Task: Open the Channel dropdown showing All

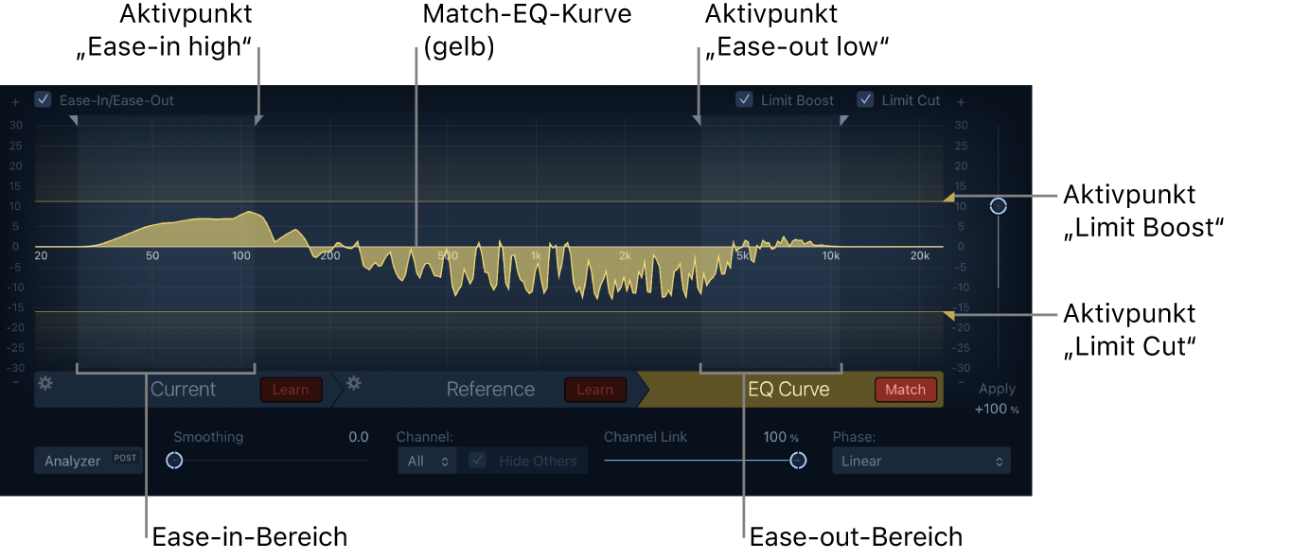Action: [x=427, y=461]
